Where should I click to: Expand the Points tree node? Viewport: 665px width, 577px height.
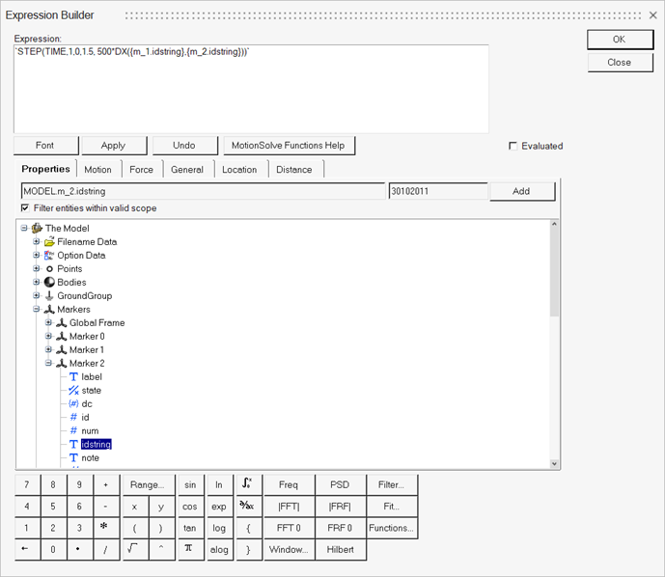(37, 269)
